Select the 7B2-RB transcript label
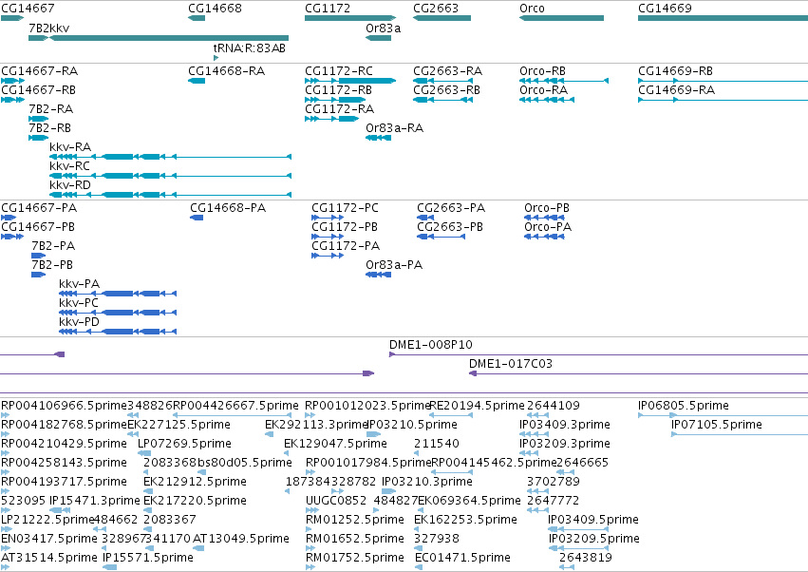The height and width of the screenshot is (572, 808). (50, 128)
